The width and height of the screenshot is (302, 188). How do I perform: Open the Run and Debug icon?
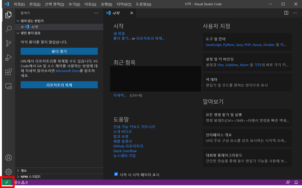tap(8, 58)
